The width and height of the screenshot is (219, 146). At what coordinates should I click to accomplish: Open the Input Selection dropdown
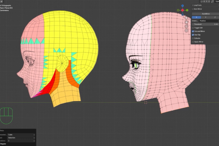click(x=21, y=138)
